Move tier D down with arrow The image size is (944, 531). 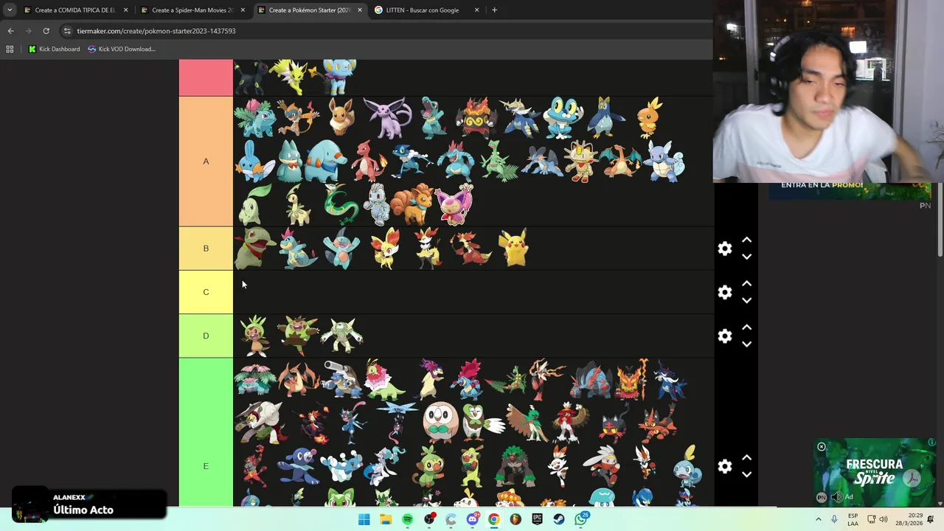point(746,344)
